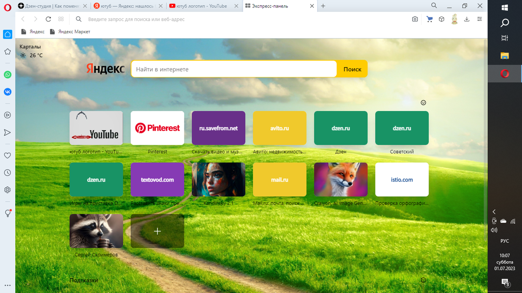Click the smiley icon above the tiles
Screen dimensions: 522x293
(x=423, y=103)
